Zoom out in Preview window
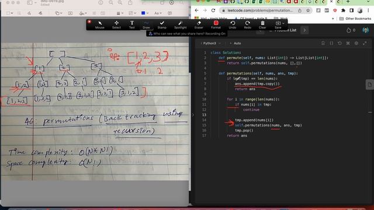 (111, 2)
